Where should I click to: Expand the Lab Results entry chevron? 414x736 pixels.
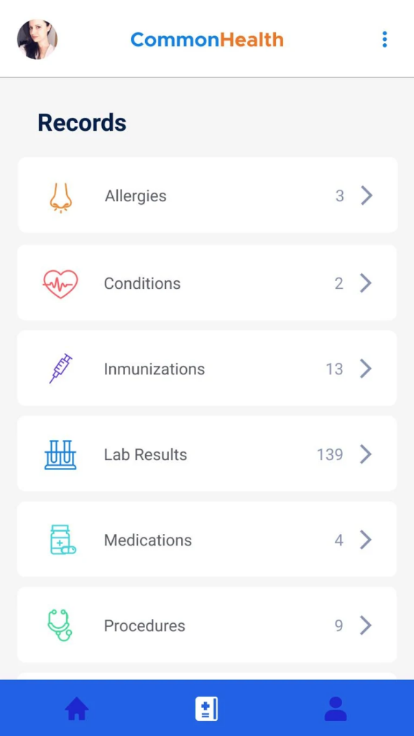[x=367, y=454]
